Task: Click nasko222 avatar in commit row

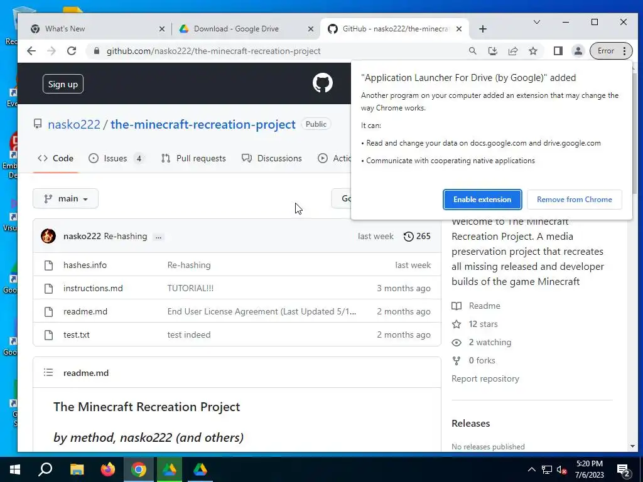Action: coord(48,236)
